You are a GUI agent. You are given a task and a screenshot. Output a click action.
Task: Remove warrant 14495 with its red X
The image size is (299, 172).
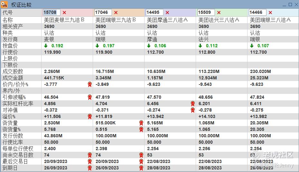click(167, 13)
